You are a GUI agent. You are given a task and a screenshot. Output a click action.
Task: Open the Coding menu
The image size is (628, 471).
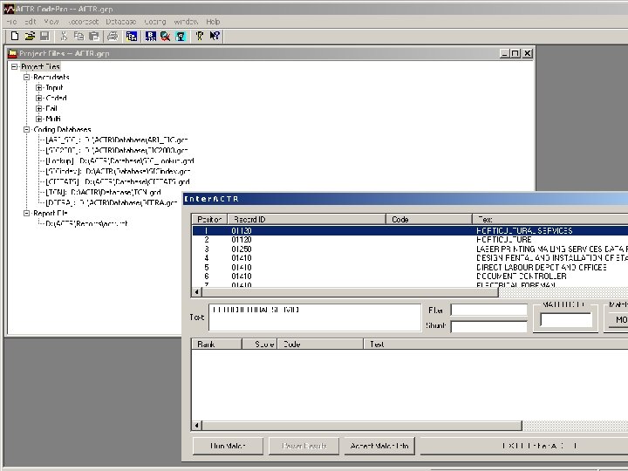pos(154,21)
